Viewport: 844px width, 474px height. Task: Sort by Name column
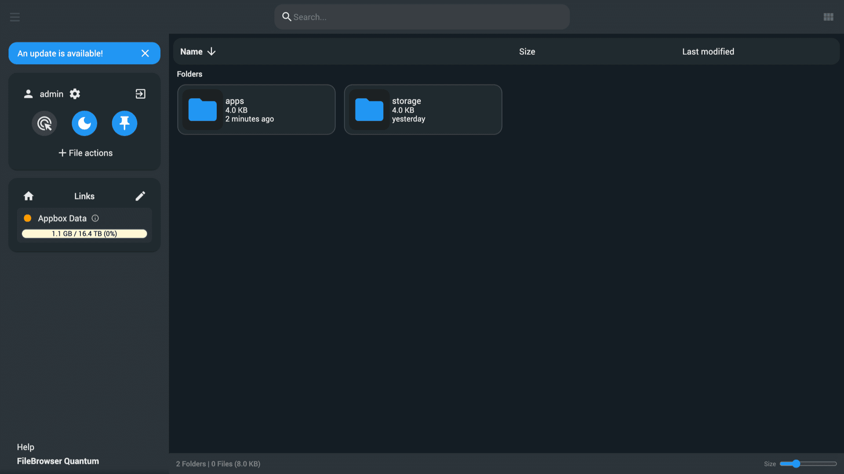(191, 51)
